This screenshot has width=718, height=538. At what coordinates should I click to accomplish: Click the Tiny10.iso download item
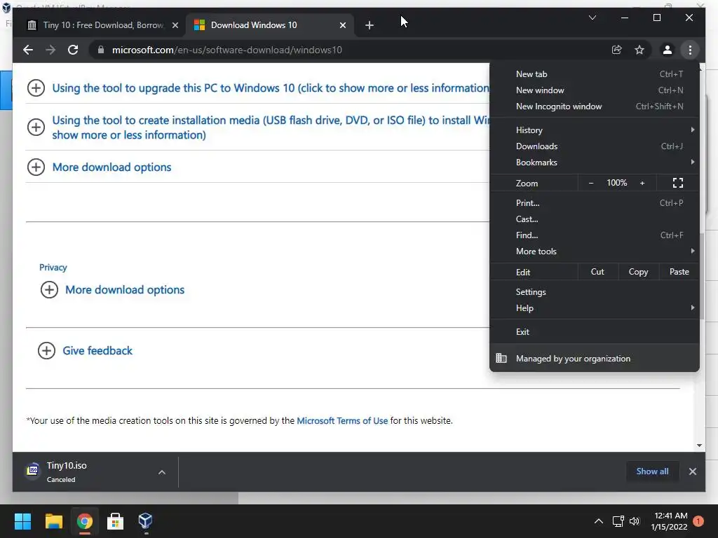(x=83, y=471)
